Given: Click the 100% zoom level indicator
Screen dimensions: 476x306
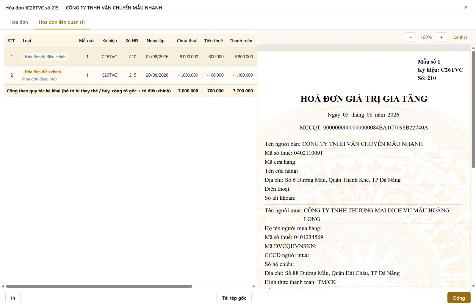Looking at the screenshot, I should 426,37.
